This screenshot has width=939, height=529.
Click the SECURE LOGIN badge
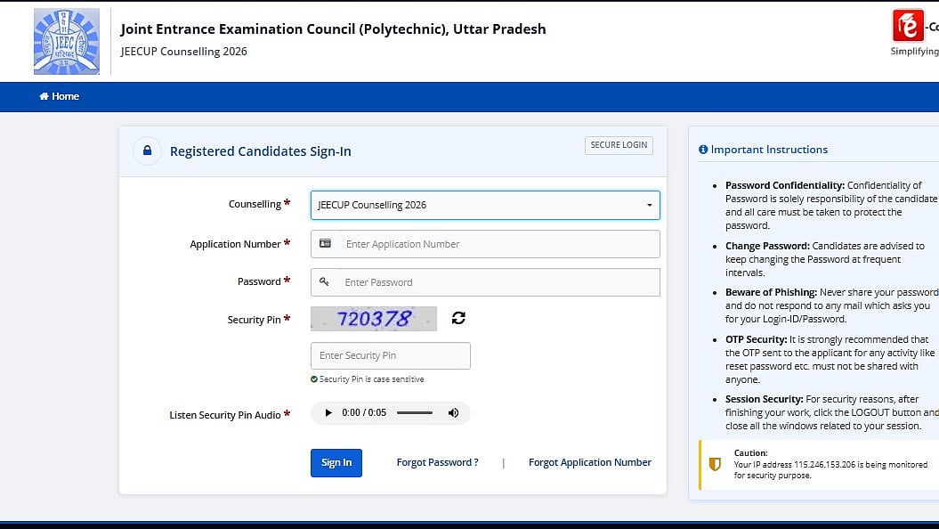(x=619, y=145)
